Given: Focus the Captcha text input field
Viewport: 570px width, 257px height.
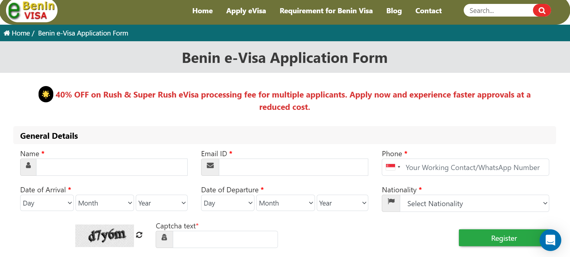Looking at the screenshot, I should coord(225,240).
